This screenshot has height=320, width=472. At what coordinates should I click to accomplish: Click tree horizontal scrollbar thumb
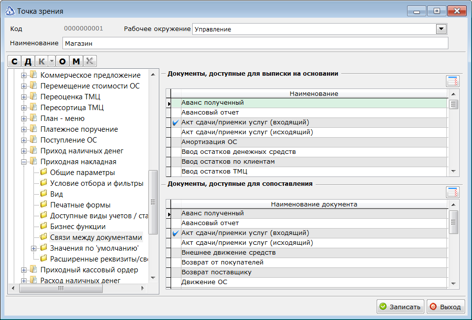pyautogui.click(x=61, y=289)
